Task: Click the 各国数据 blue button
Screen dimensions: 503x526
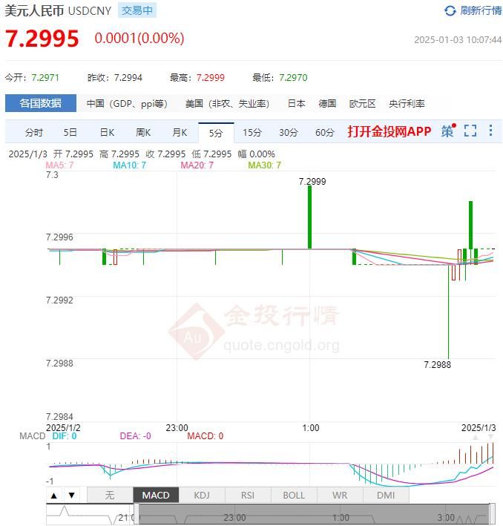Action: click(41, 103)
